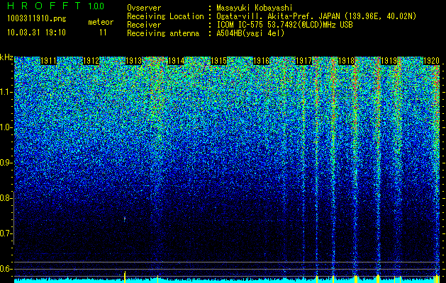
Task: Click the 'Ovserver' field label
Action: 144,8
